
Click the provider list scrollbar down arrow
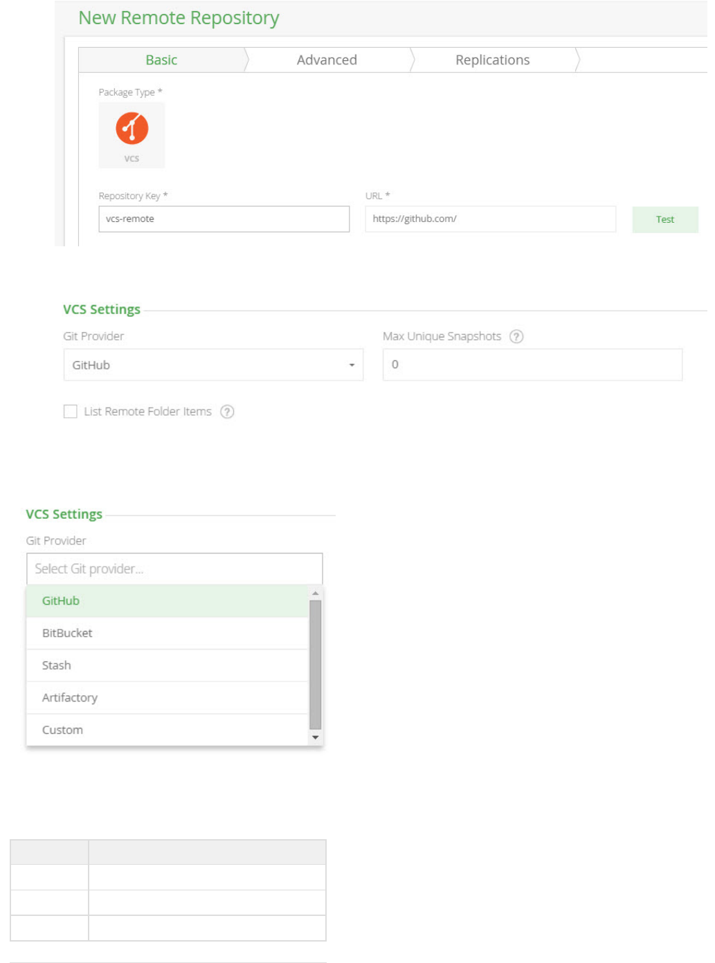316,737
